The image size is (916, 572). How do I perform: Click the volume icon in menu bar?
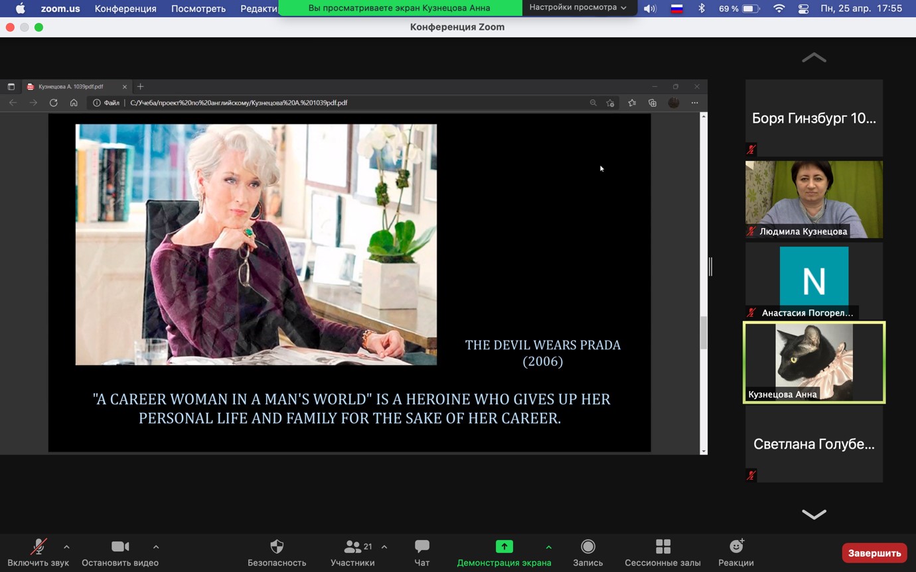(x=650, y=9)
